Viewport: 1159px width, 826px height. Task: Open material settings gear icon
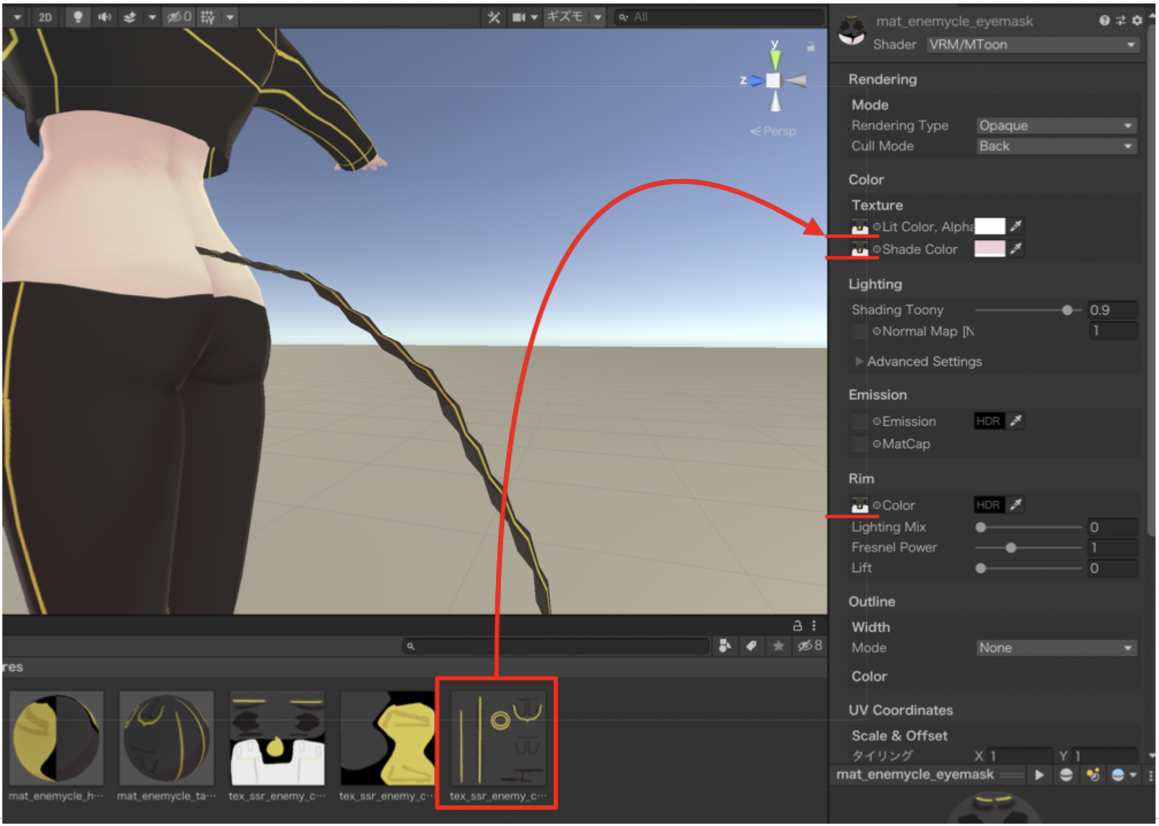[1137, 21]
